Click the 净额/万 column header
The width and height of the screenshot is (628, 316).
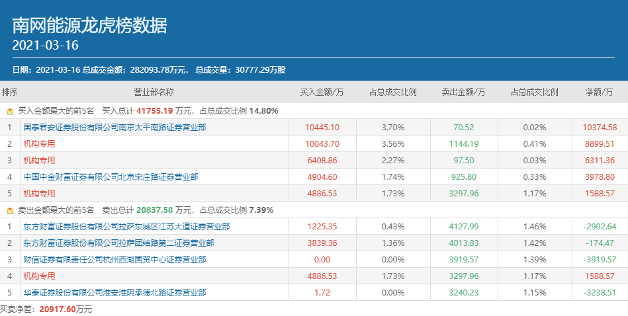pyautogui.click(x=600, y=93)
